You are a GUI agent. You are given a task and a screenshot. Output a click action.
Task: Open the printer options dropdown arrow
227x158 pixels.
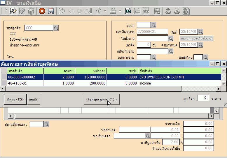(x=121, y=11)
